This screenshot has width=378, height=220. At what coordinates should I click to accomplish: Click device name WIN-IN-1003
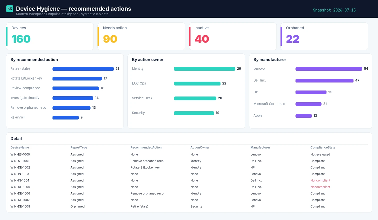(x=20, y=174)
